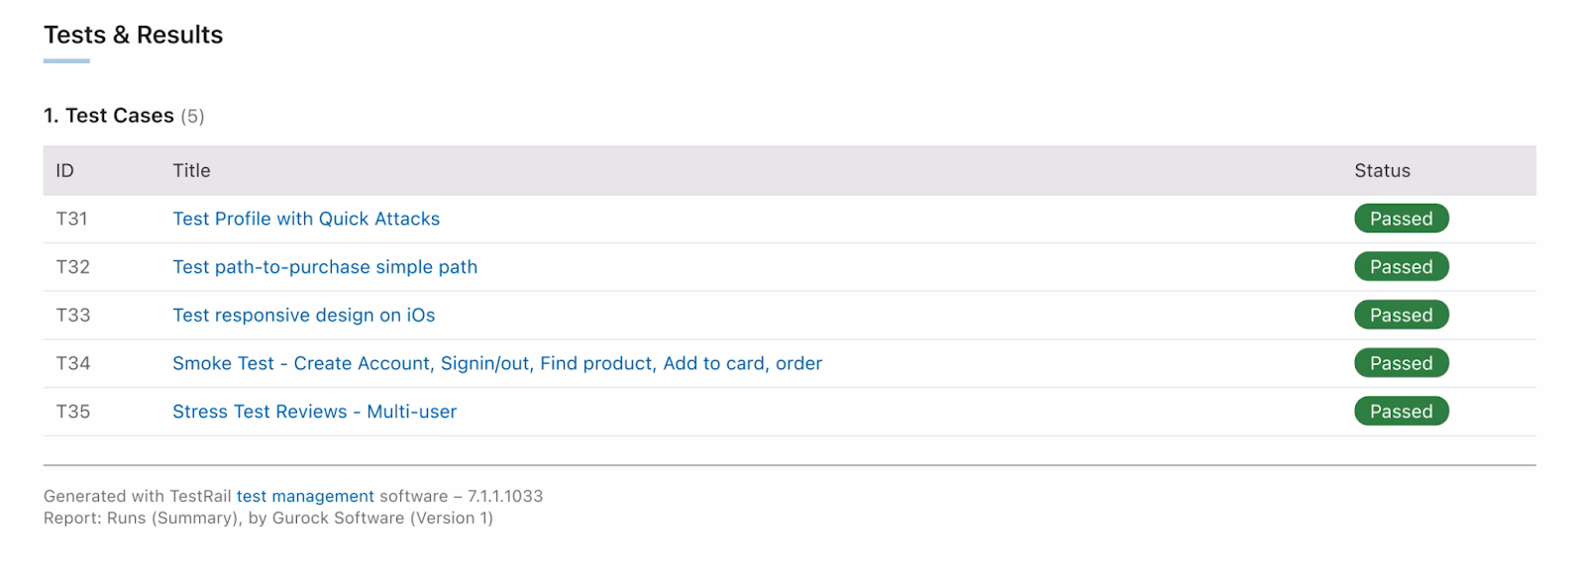
Task: Click the Passed badge for T33
Action: click(x=1401, y=315)
